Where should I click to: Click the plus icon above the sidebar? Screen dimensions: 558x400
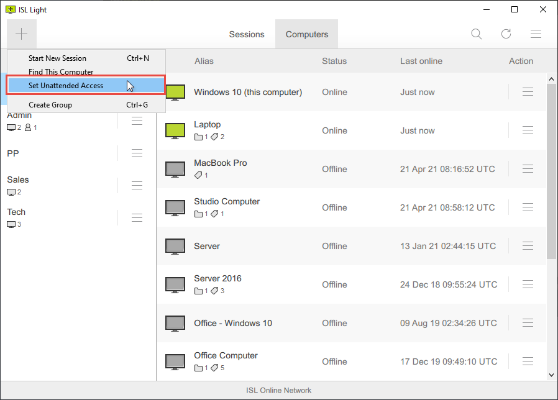coord(21,34)
